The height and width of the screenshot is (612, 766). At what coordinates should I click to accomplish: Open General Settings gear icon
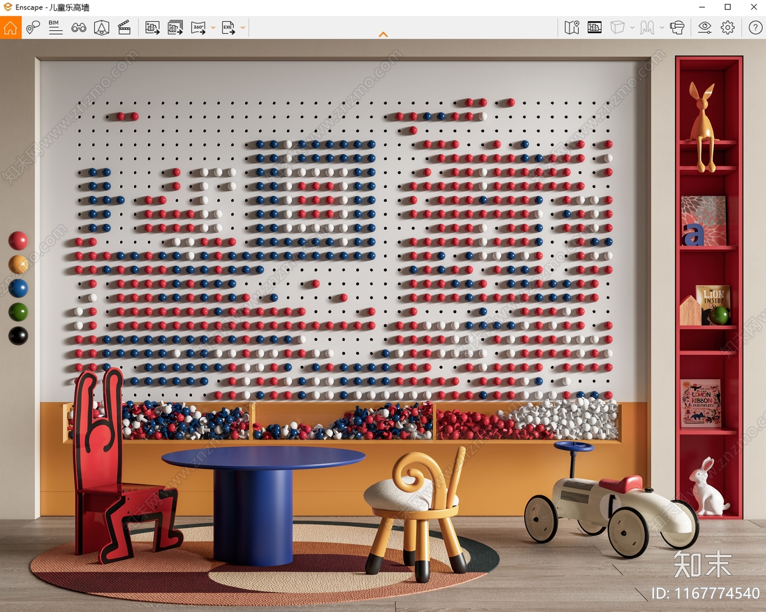coord(728,28)
